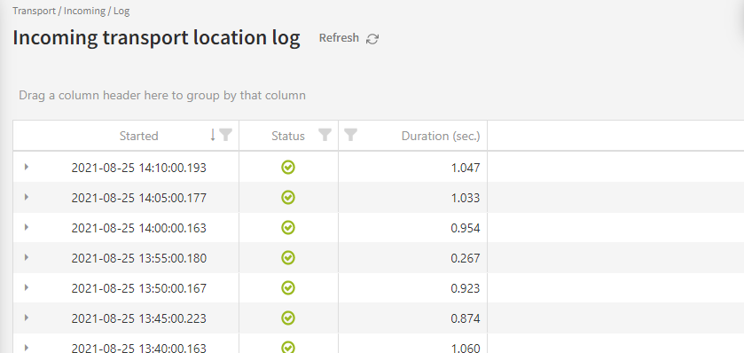The image size is (744, 353).
Task: Sort by the Status column header
Action: (x=288, y=137)
